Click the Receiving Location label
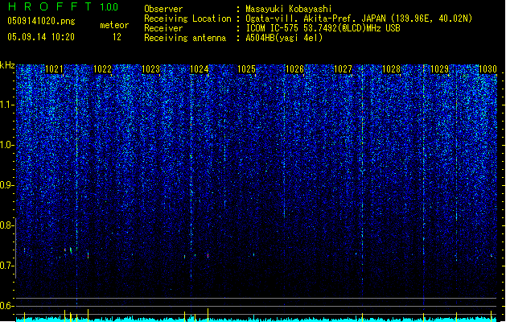The width and height of the screenshot is (506, 322). [x=187, y=19]
